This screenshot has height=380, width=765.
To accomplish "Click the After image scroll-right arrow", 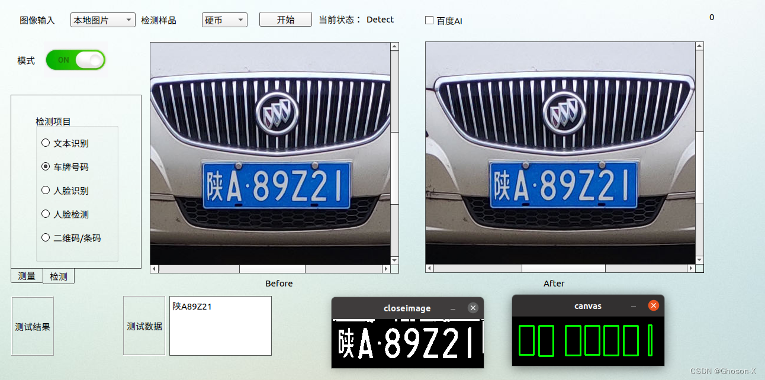I will [x=691, y=268].
